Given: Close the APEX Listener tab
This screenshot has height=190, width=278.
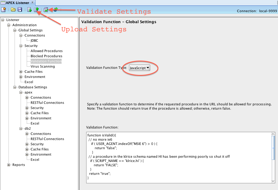Looking at the screenshot, I should pyautogui.click(x=32, y=2).
